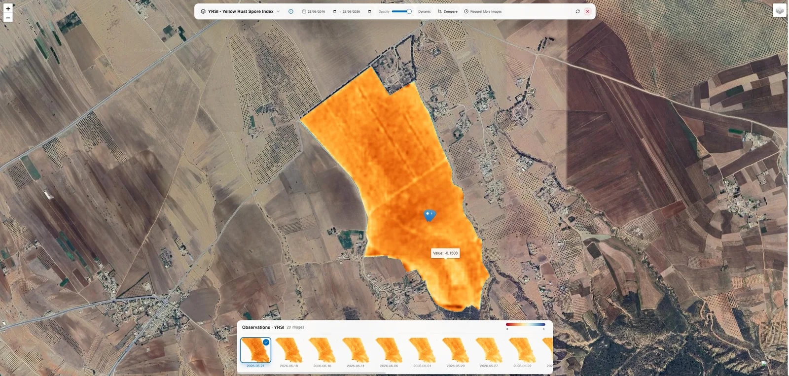Click the start date calendar icon

[x=304, y=11]
